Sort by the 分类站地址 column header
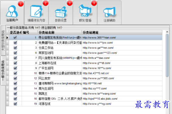This screenshot has width=172, height=114. pos(122,32)
